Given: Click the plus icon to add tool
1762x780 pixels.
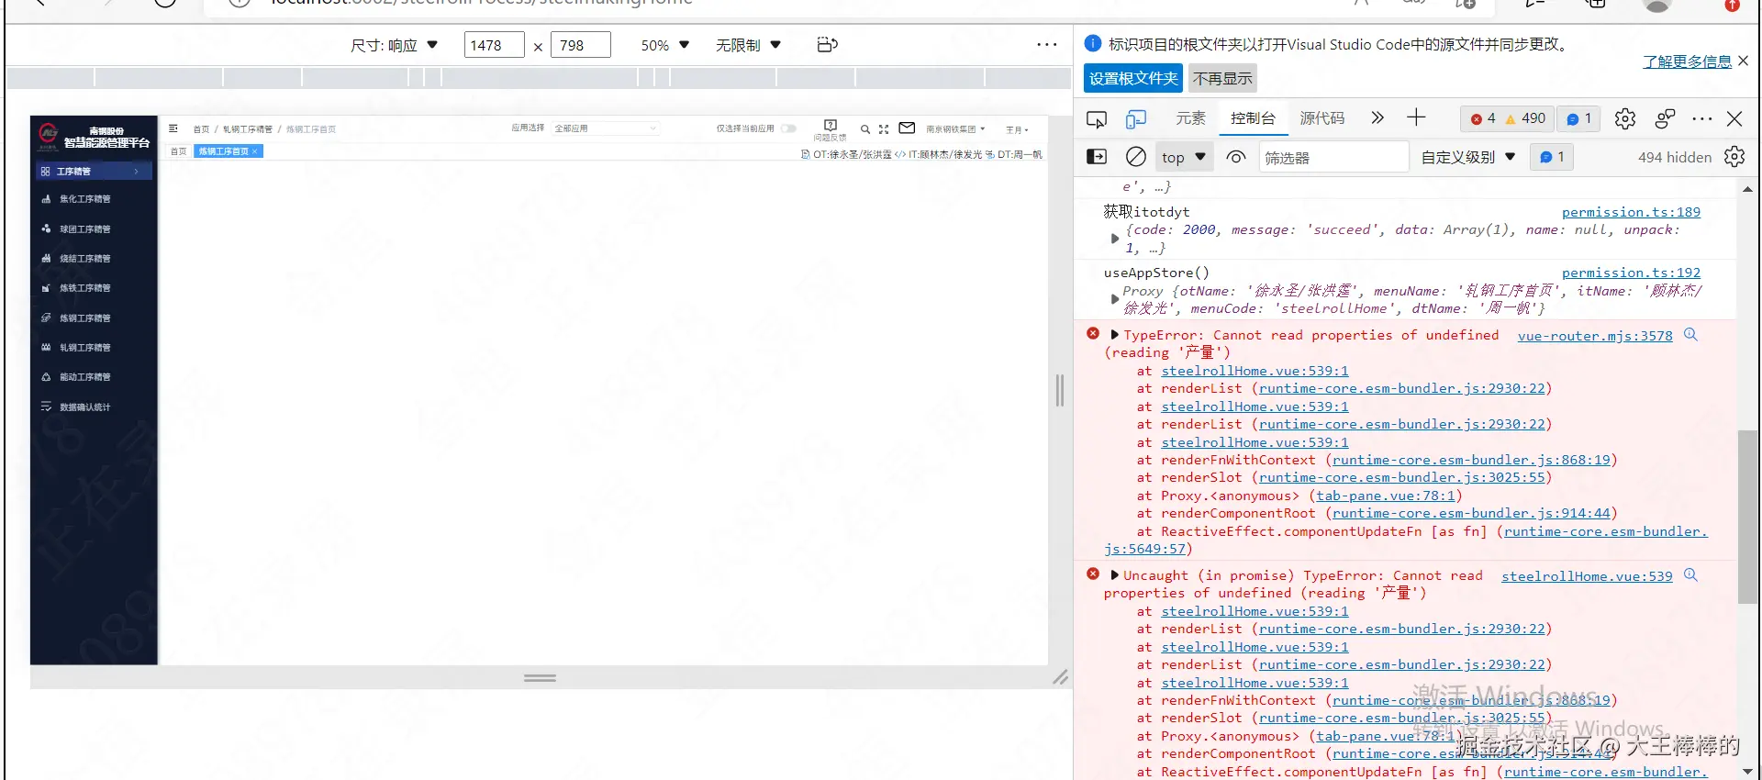Looking at the screenshot, I should (1416, 117).
